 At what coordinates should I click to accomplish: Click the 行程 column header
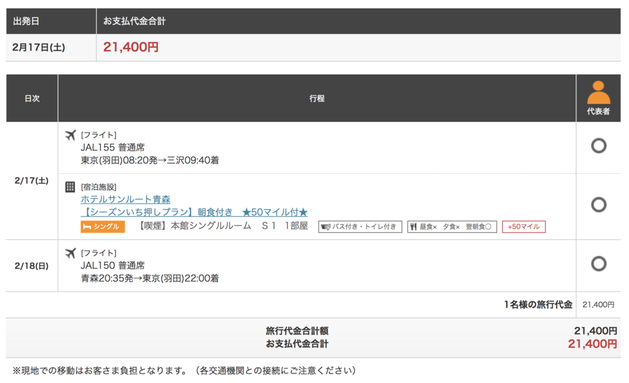click(317, 98)
